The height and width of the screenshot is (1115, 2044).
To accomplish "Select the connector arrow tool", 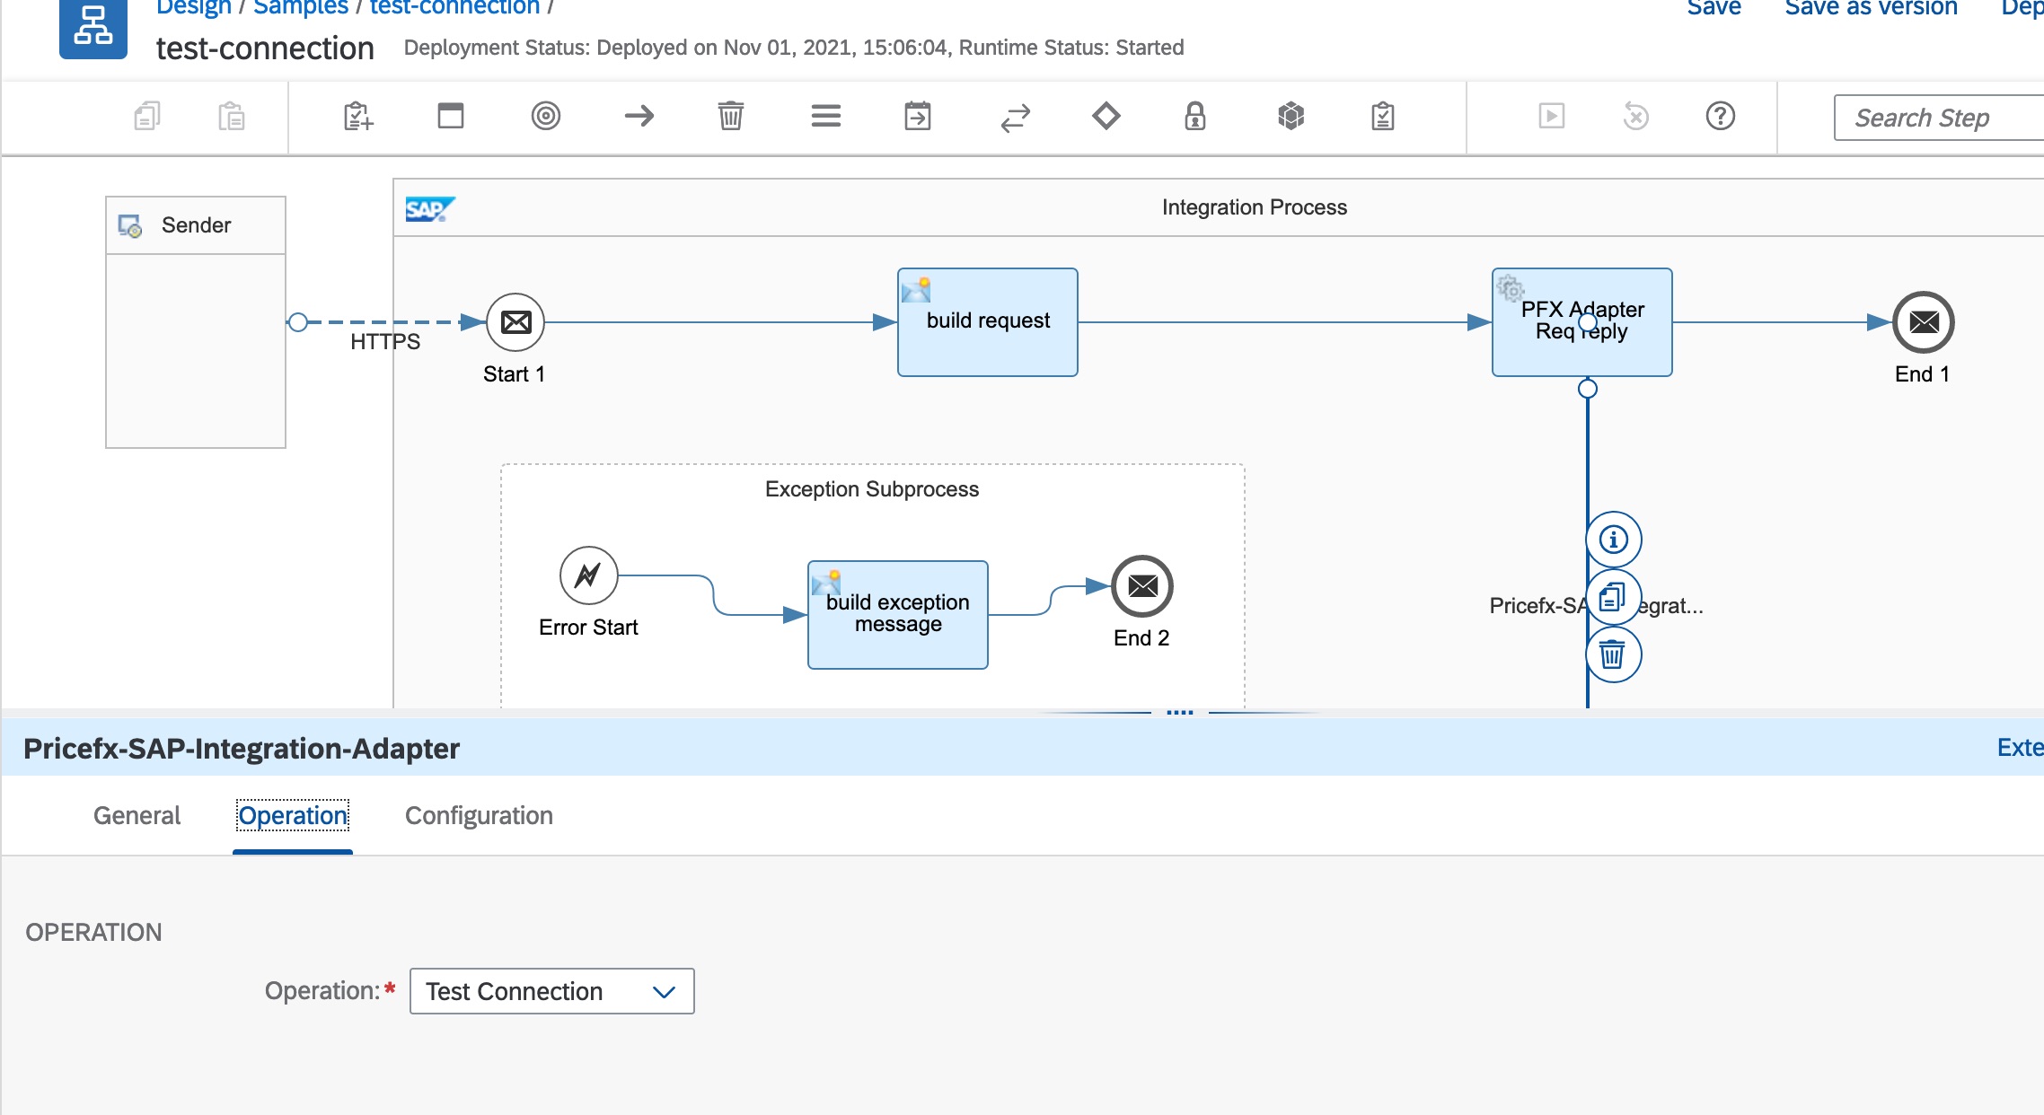I will [639, 117].
